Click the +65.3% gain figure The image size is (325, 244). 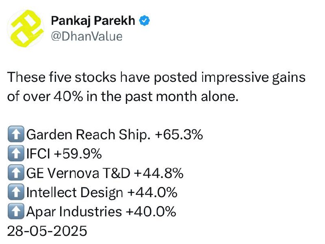179,134
